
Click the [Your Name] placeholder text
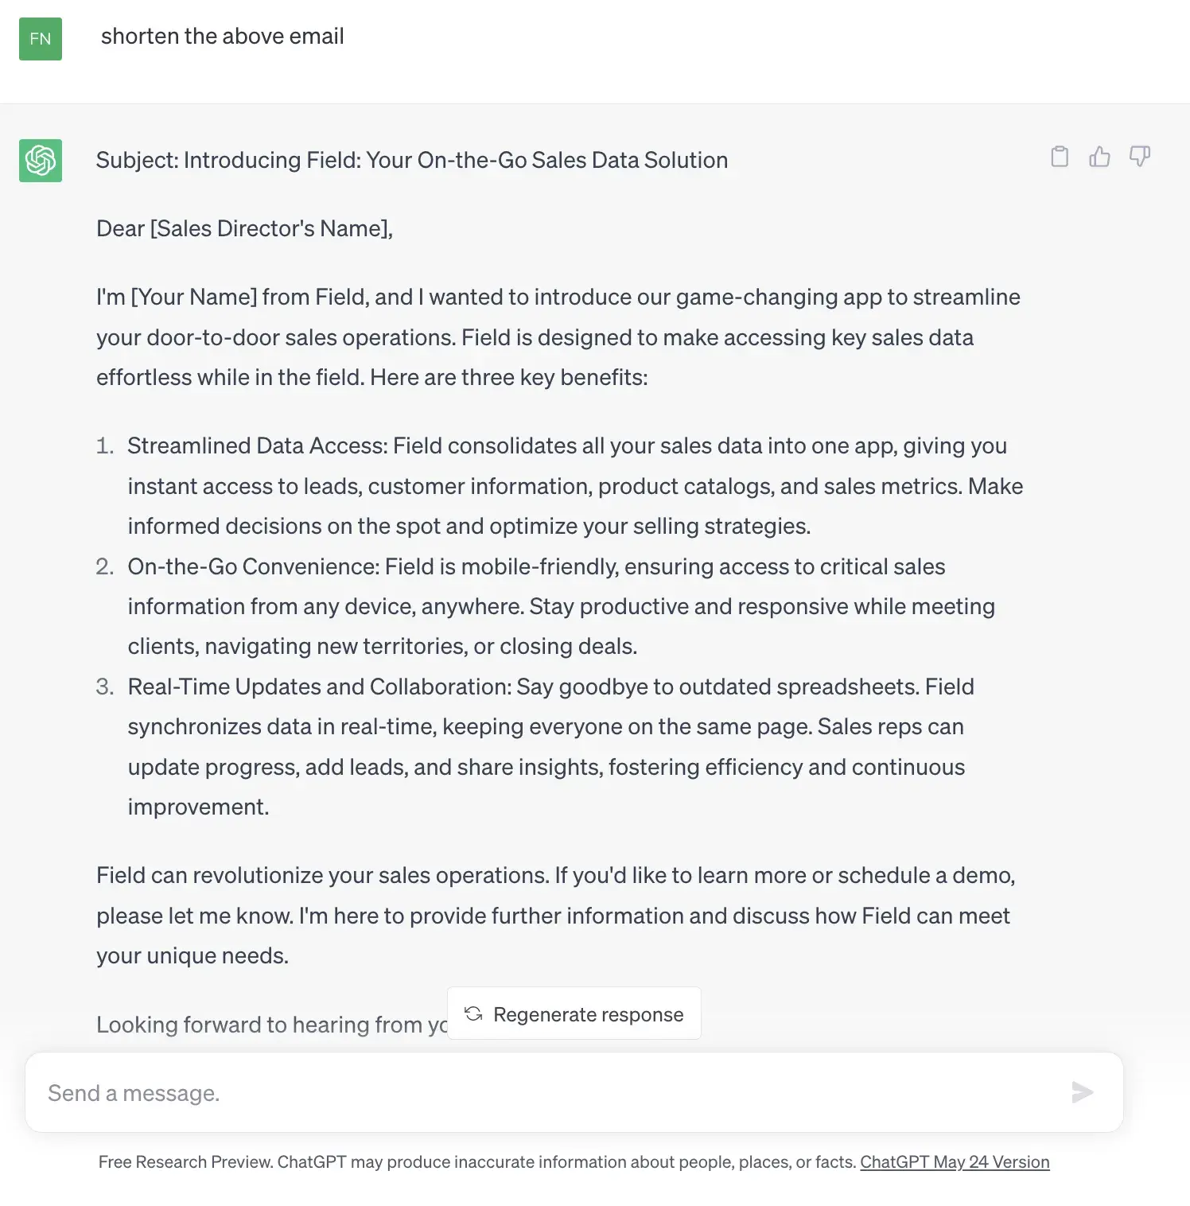pyautogui.click(x=194, y=298)
